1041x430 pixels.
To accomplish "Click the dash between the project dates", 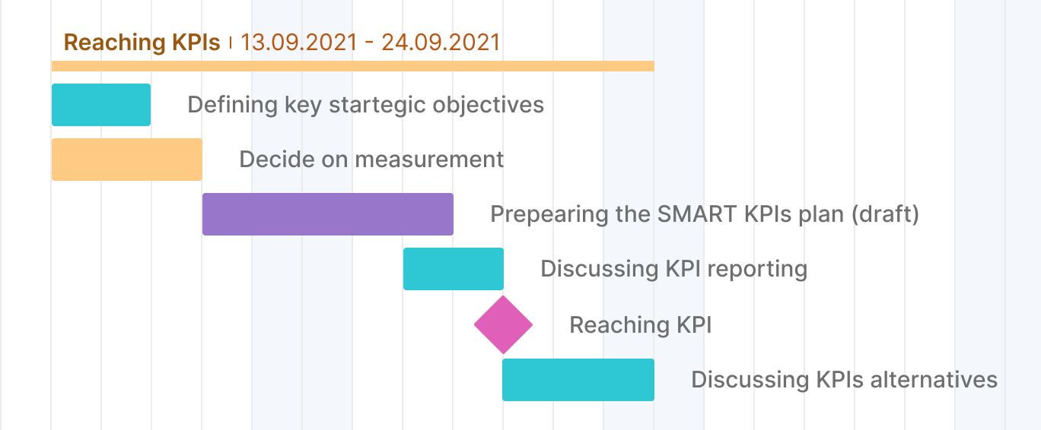I will point(369,43).
